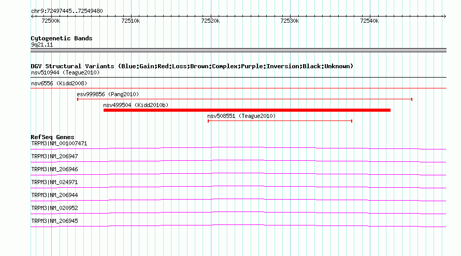Viewport: 461px width, 256px height.
Task: Click the thin red esv999856 variant line
Action: tap(244, 99)
